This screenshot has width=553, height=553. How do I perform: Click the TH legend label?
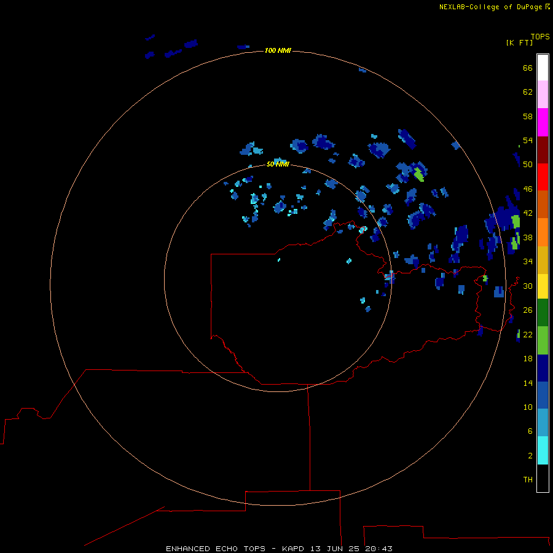tap(528, 480)
